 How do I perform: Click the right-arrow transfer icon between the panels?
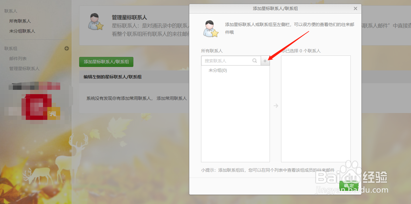[x=276, y=106]
